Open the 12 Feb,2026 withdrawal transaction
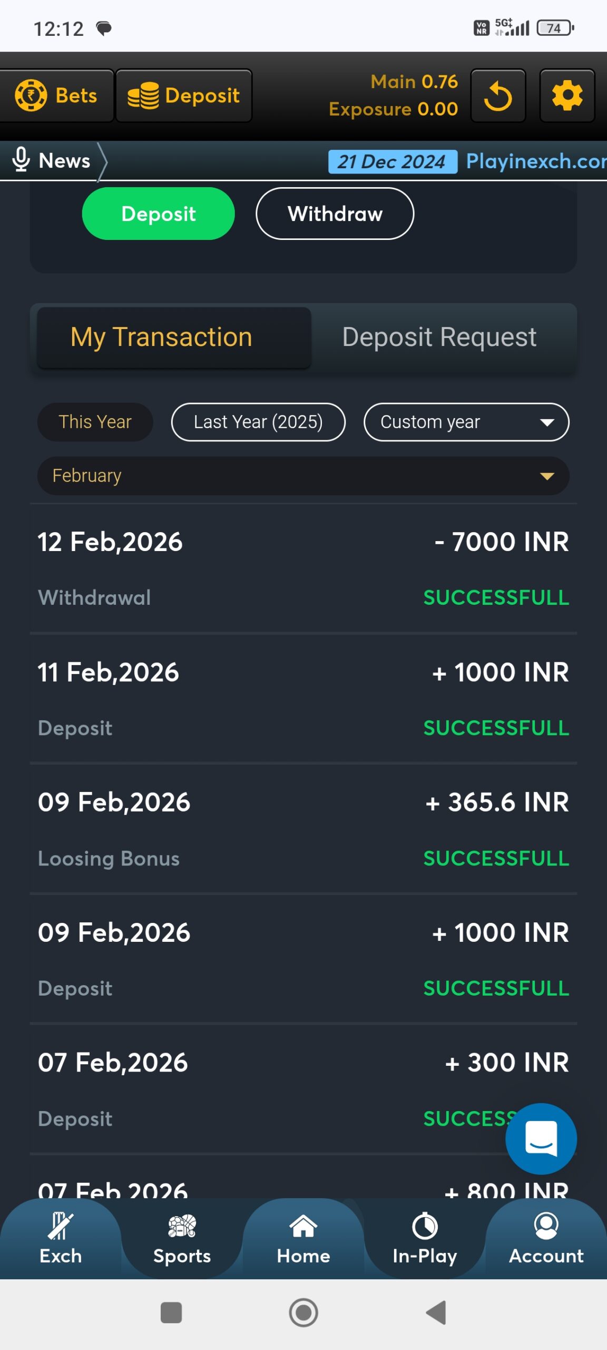Screen dimensions: 607x1350 click(x=303, y=568)
